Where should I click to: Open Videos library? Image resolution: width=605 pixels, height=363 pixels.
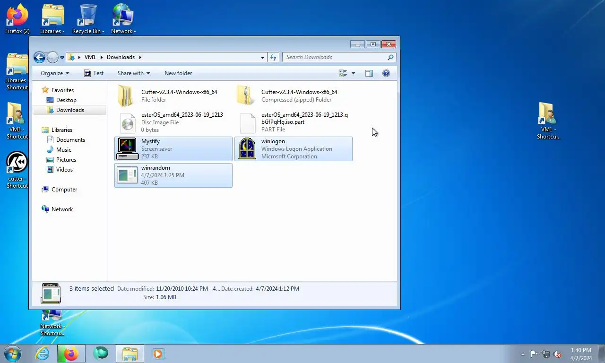[x=65, y=170]
